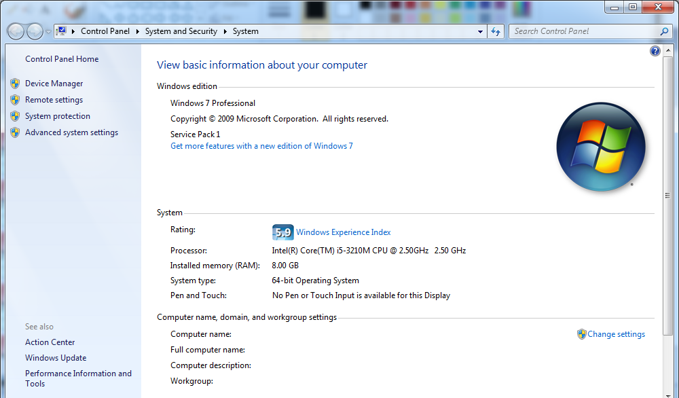This screenshot has width=679, height=398.
Task: Click Get more features with new edition link
Action: (261, 146)
